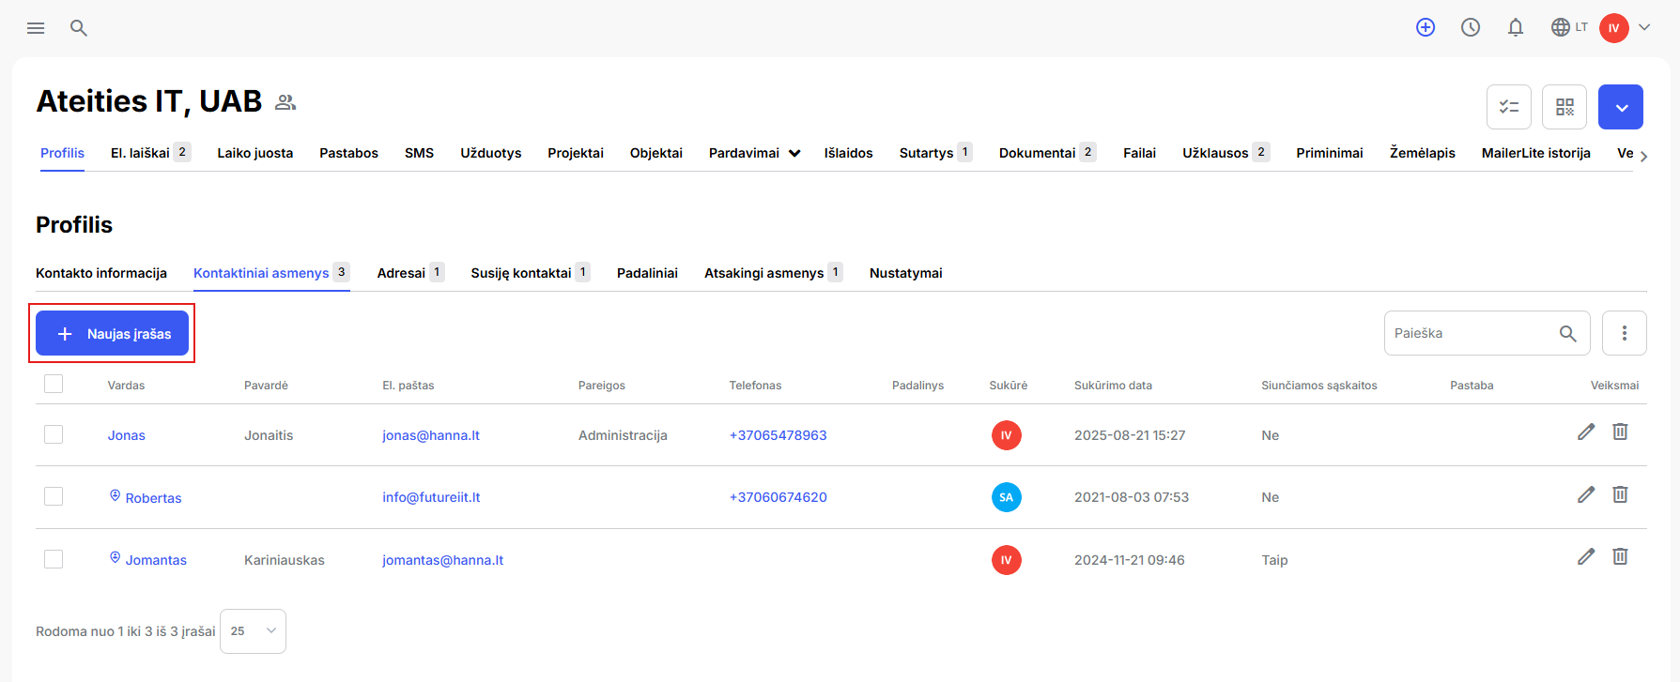
Task: Open the hamburger main menu
Action: (x=36, y=28)
